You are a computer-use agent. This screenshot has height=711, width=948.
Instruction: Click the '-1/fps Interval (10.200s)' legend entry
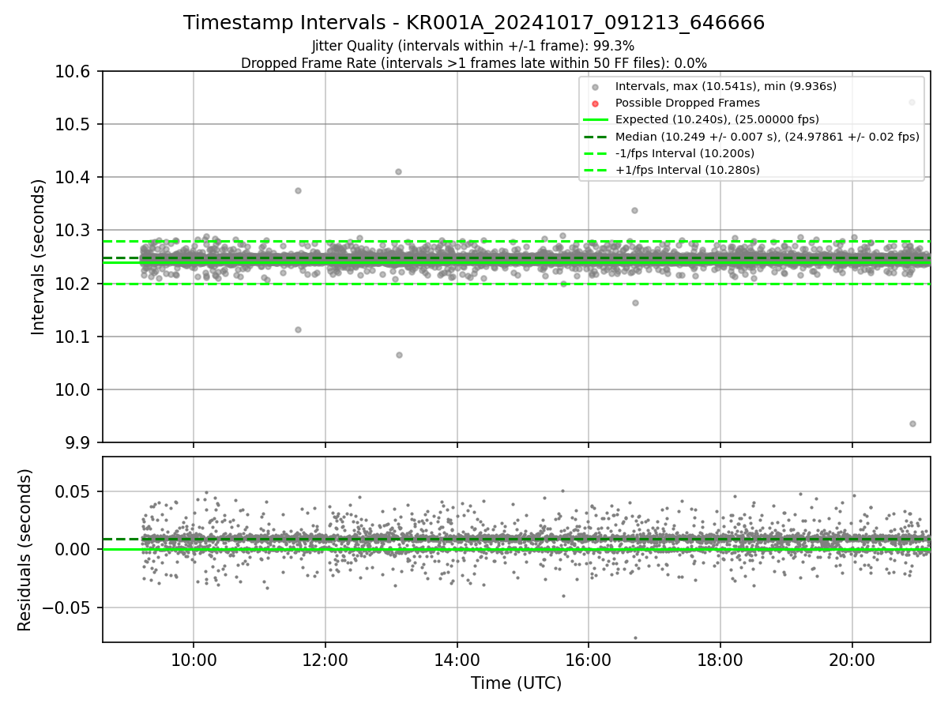(684, 152)
